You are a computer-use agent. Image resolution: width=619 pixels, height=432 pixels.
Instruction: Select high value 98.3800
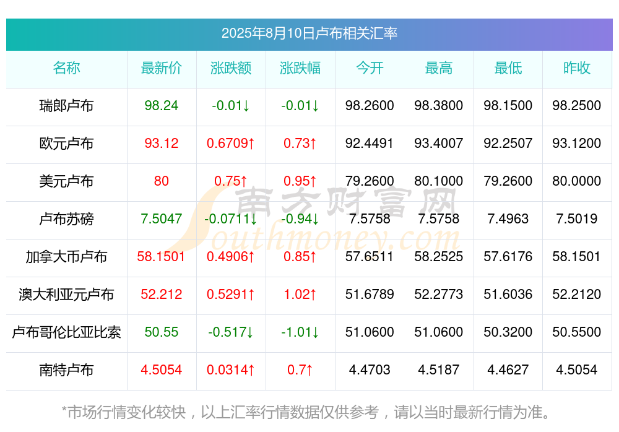pos(439,105)
